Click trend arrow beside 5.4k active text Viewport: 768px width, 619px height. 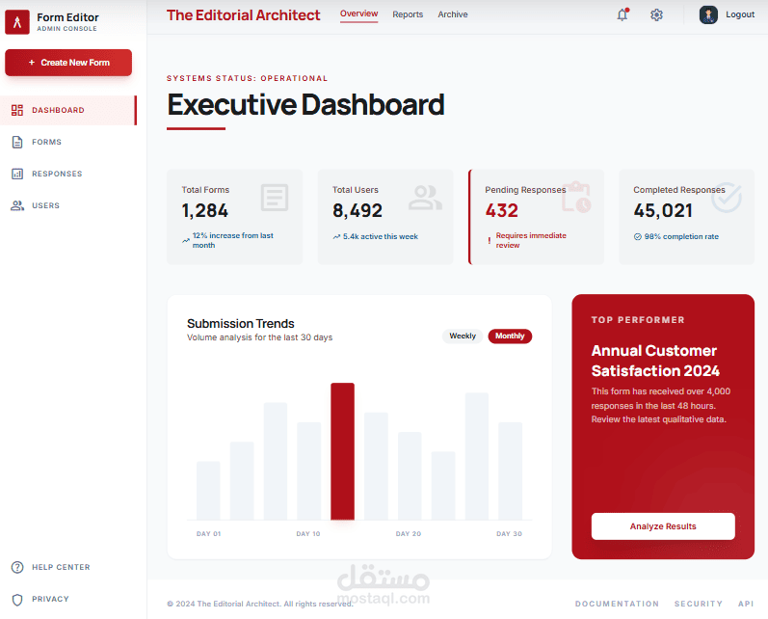coord(336,237)
